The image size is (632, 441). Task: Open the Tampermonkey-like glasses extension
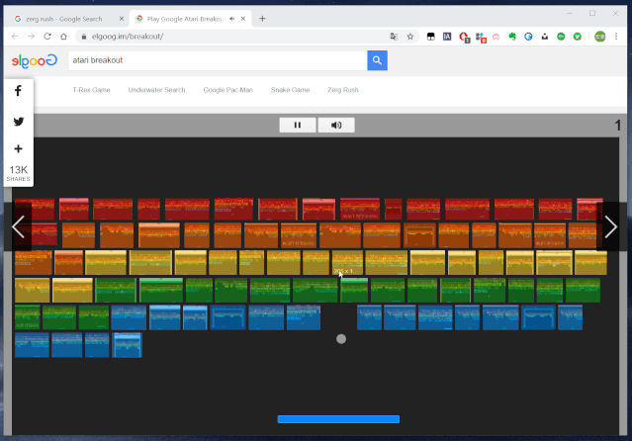[x=431, y=37]
